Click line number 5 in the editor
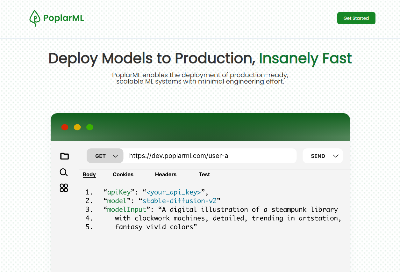400x272 pixels. [x=89, y=227]
